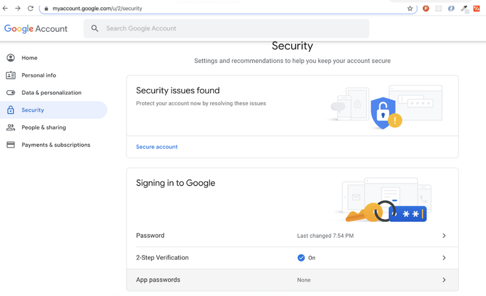Open Data & personalization in the sidebar
Screen dimensions: 486x296
coord(51,92)
